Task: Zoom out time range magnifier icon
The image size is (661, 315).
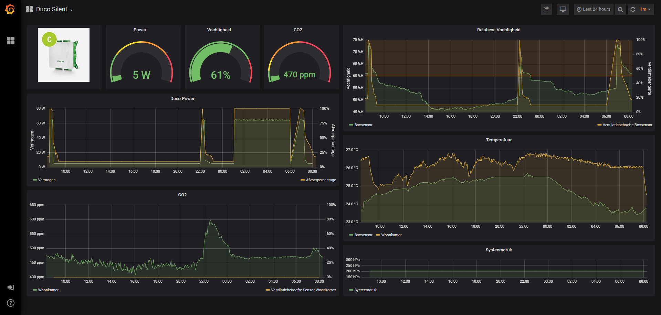Action: (x=620, y=9)
